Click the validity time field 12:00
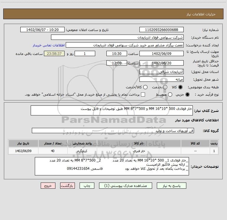 tap(117, 63)
